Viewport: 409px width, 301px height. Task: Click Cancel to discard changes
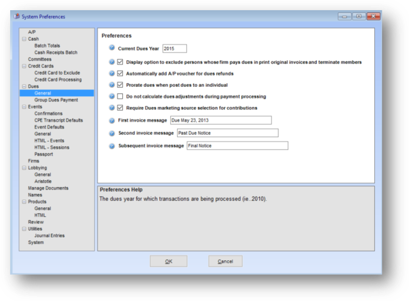(x=225, y=261)
